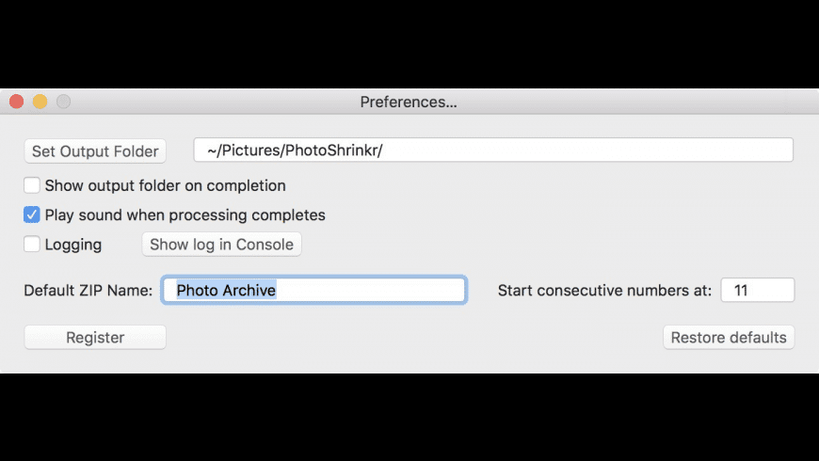
Task: Click the ~/Pictures/PhotoShrinkr/ path text
Action: (x=295, y=151)
